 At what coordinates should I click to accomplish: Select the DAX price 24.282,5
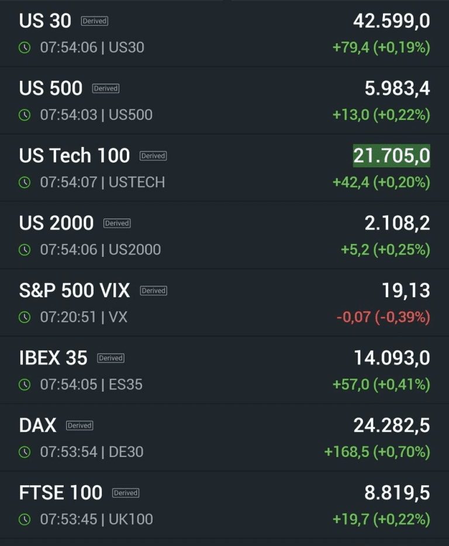391,425
